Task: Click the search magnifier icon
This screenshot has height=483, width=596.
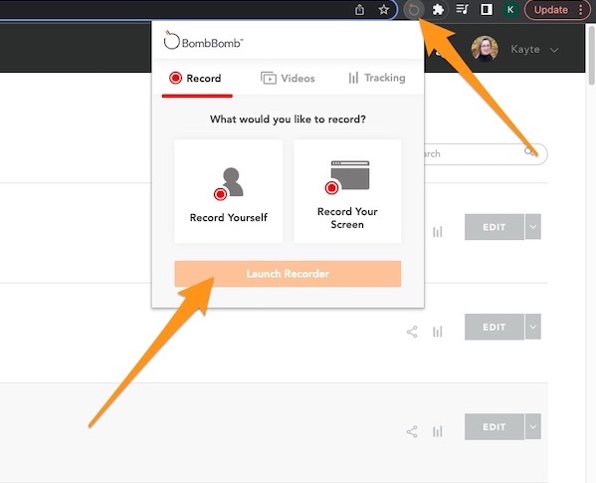Action: click(x=528, y=152)
